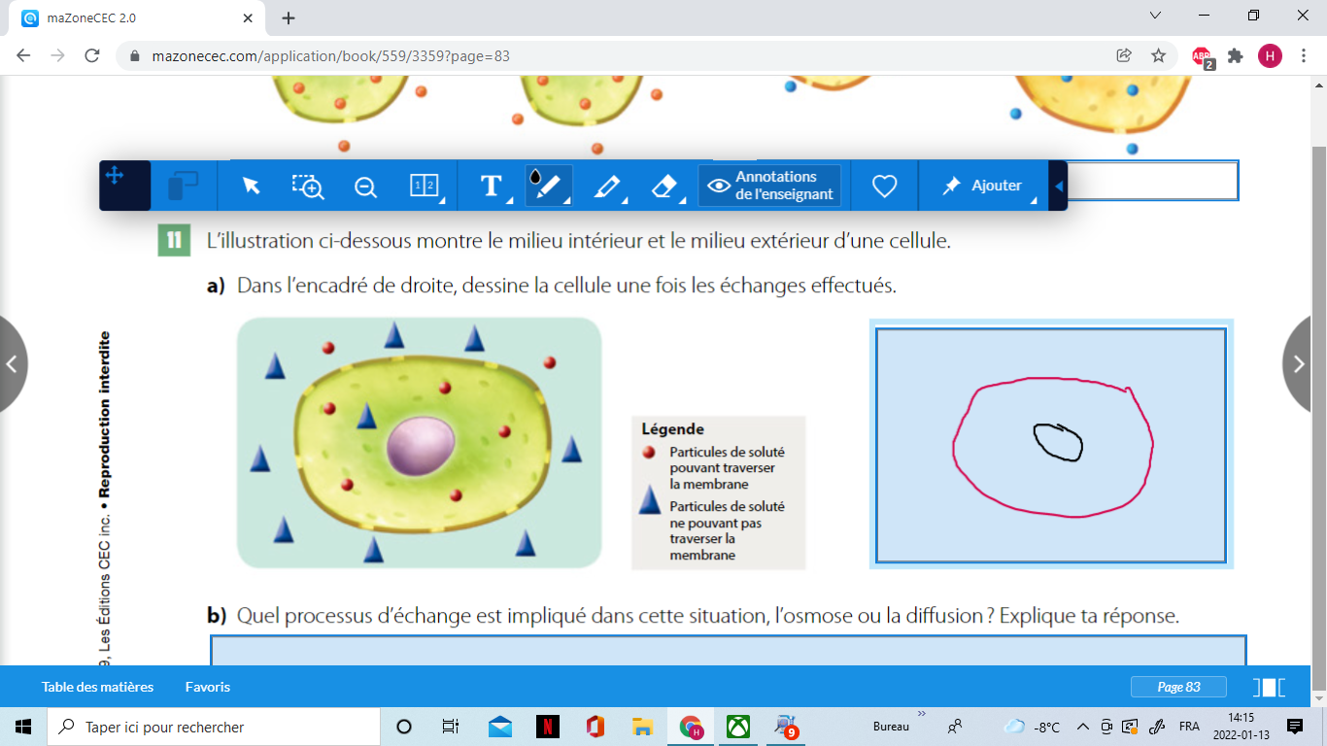
Task: Activate the zoom-in selection tool
Action: (x=308, y=186)
